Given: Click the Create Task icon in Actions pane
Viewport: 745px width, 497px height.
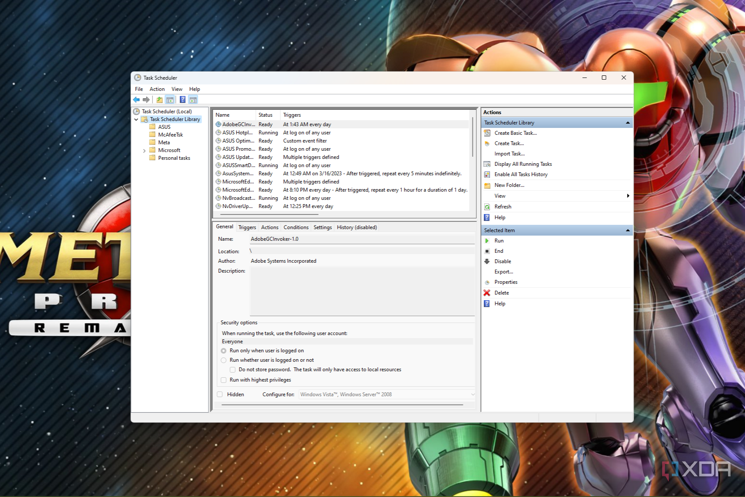Looking at the screenshot, I should (487, 143).
